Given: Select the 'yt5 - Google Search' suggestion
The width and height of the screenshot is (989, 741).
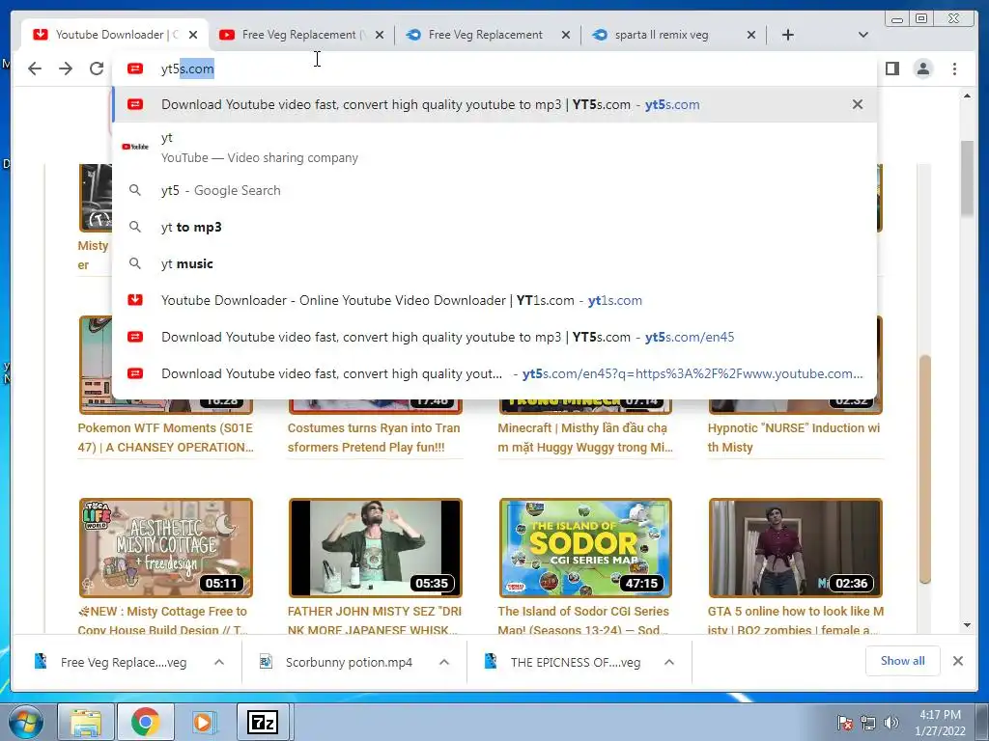Looking at the screenshot, I should coord(494,190).
